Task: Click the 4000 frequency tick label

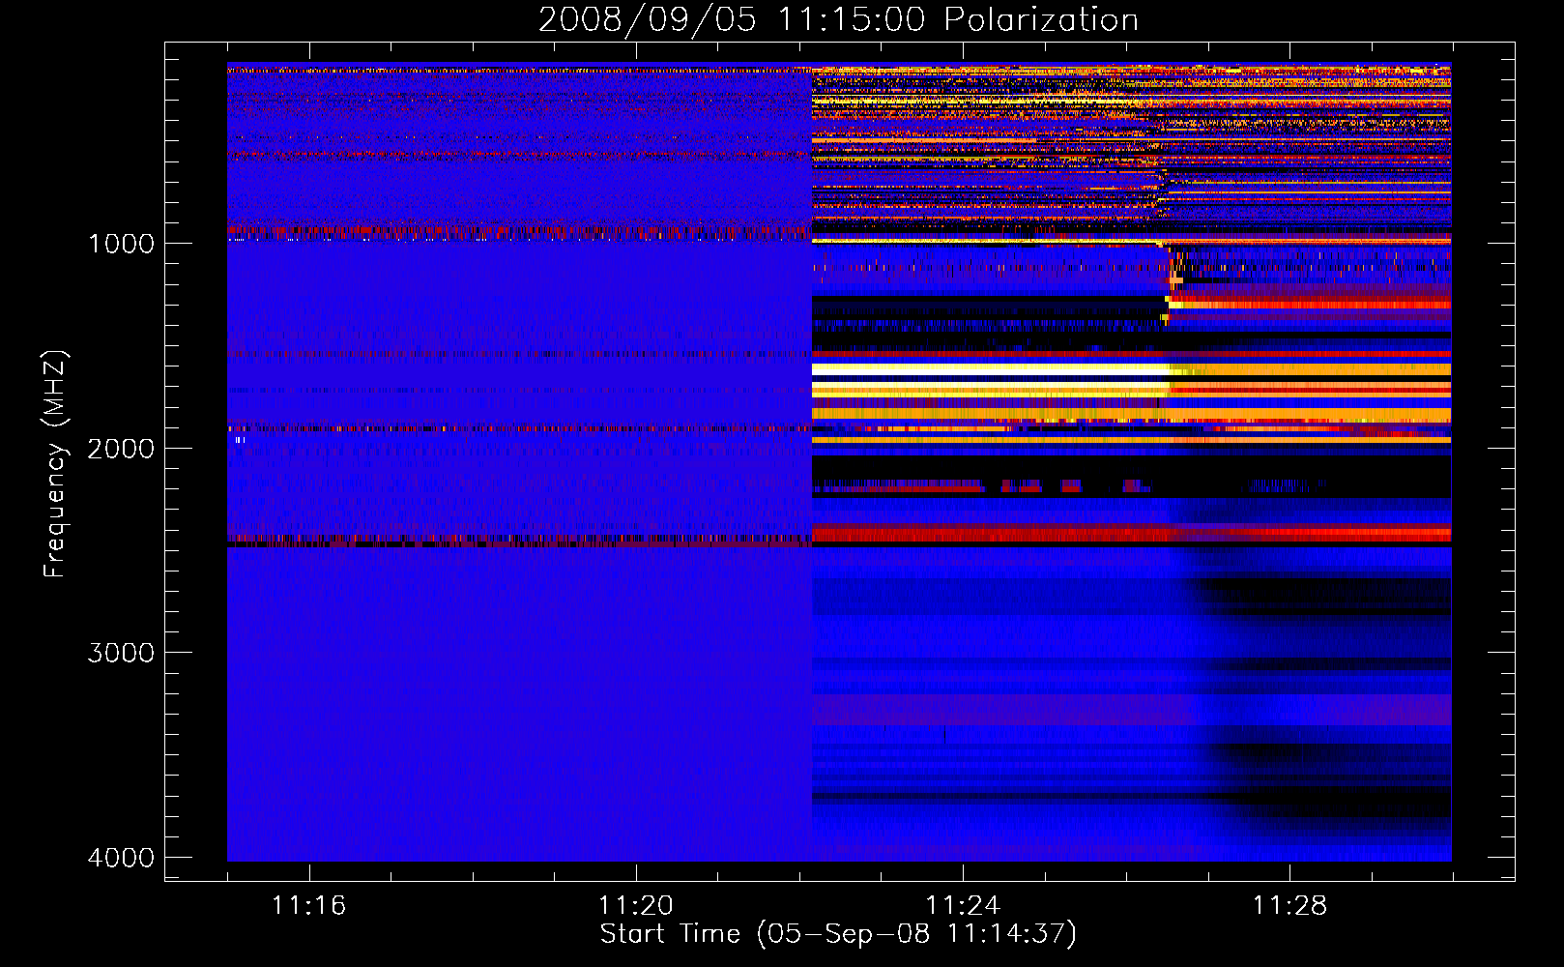Action: point(121,858)
